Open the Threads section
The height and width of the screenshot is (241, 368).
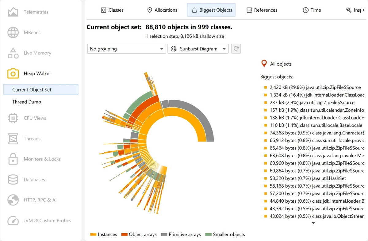(x=41, y=138)
